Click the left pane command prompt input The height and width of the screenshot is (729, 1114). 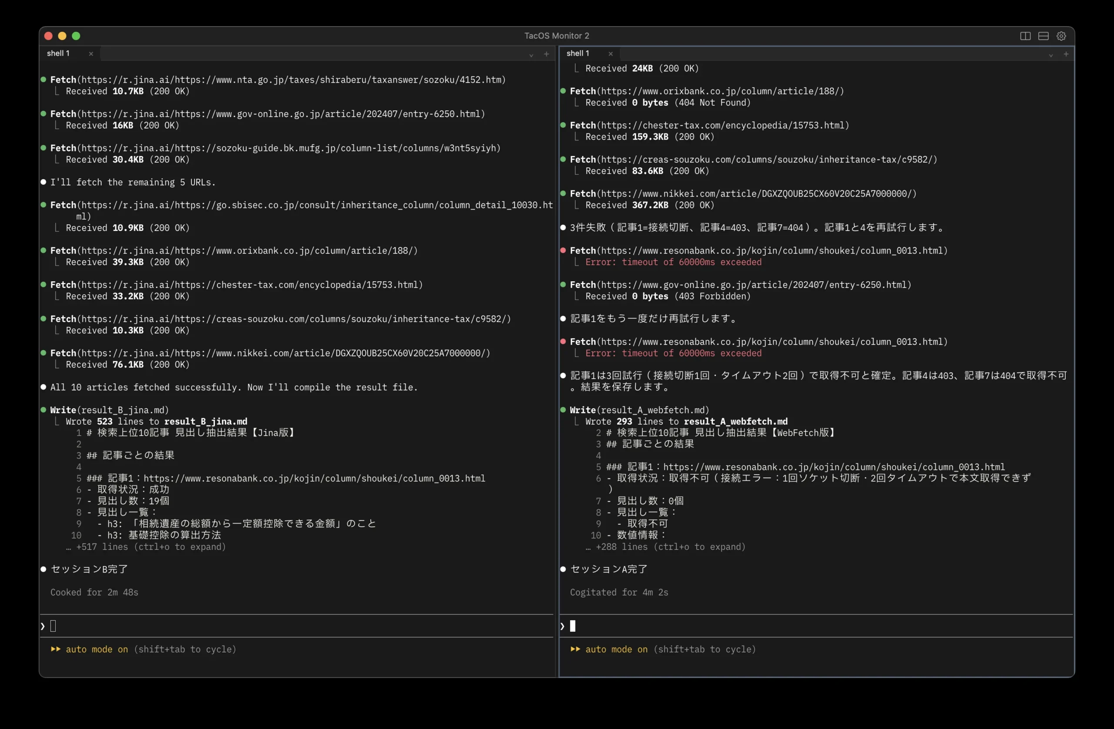297,626
